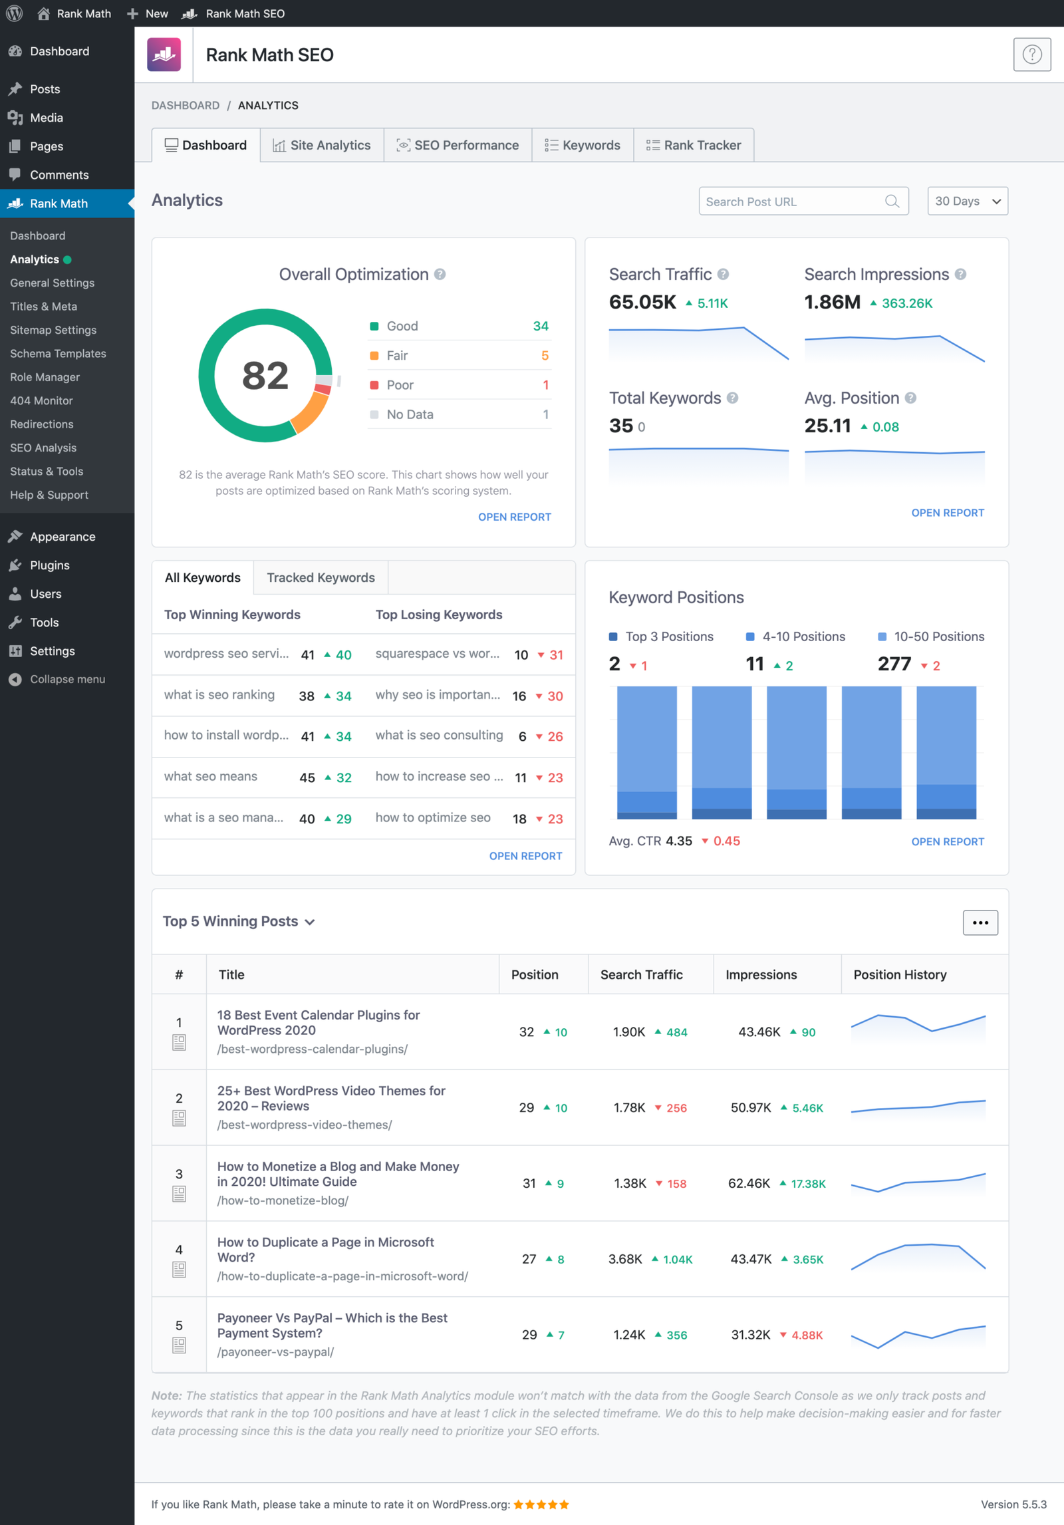This screenshot has height=1525, width=1064.
Task: Open the Site Analytics tab icon
Action: [279, 145]
